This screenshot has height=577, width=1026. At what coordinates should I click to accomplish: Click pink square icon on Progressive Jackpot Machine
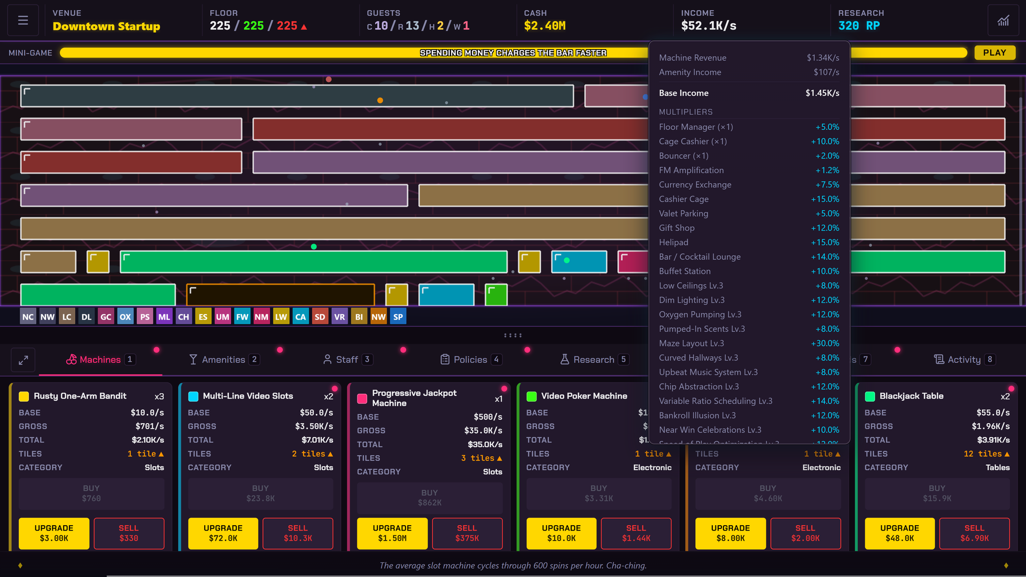[362, 399]
